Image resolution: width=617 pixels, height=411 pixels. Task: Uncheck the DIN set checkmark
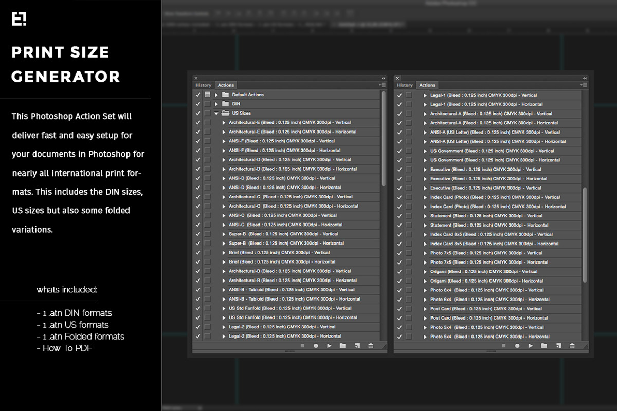198,104
